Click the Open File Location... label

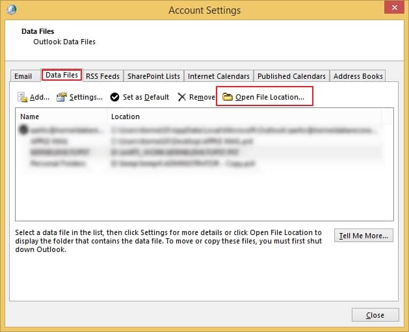click(x=270, y=97)
